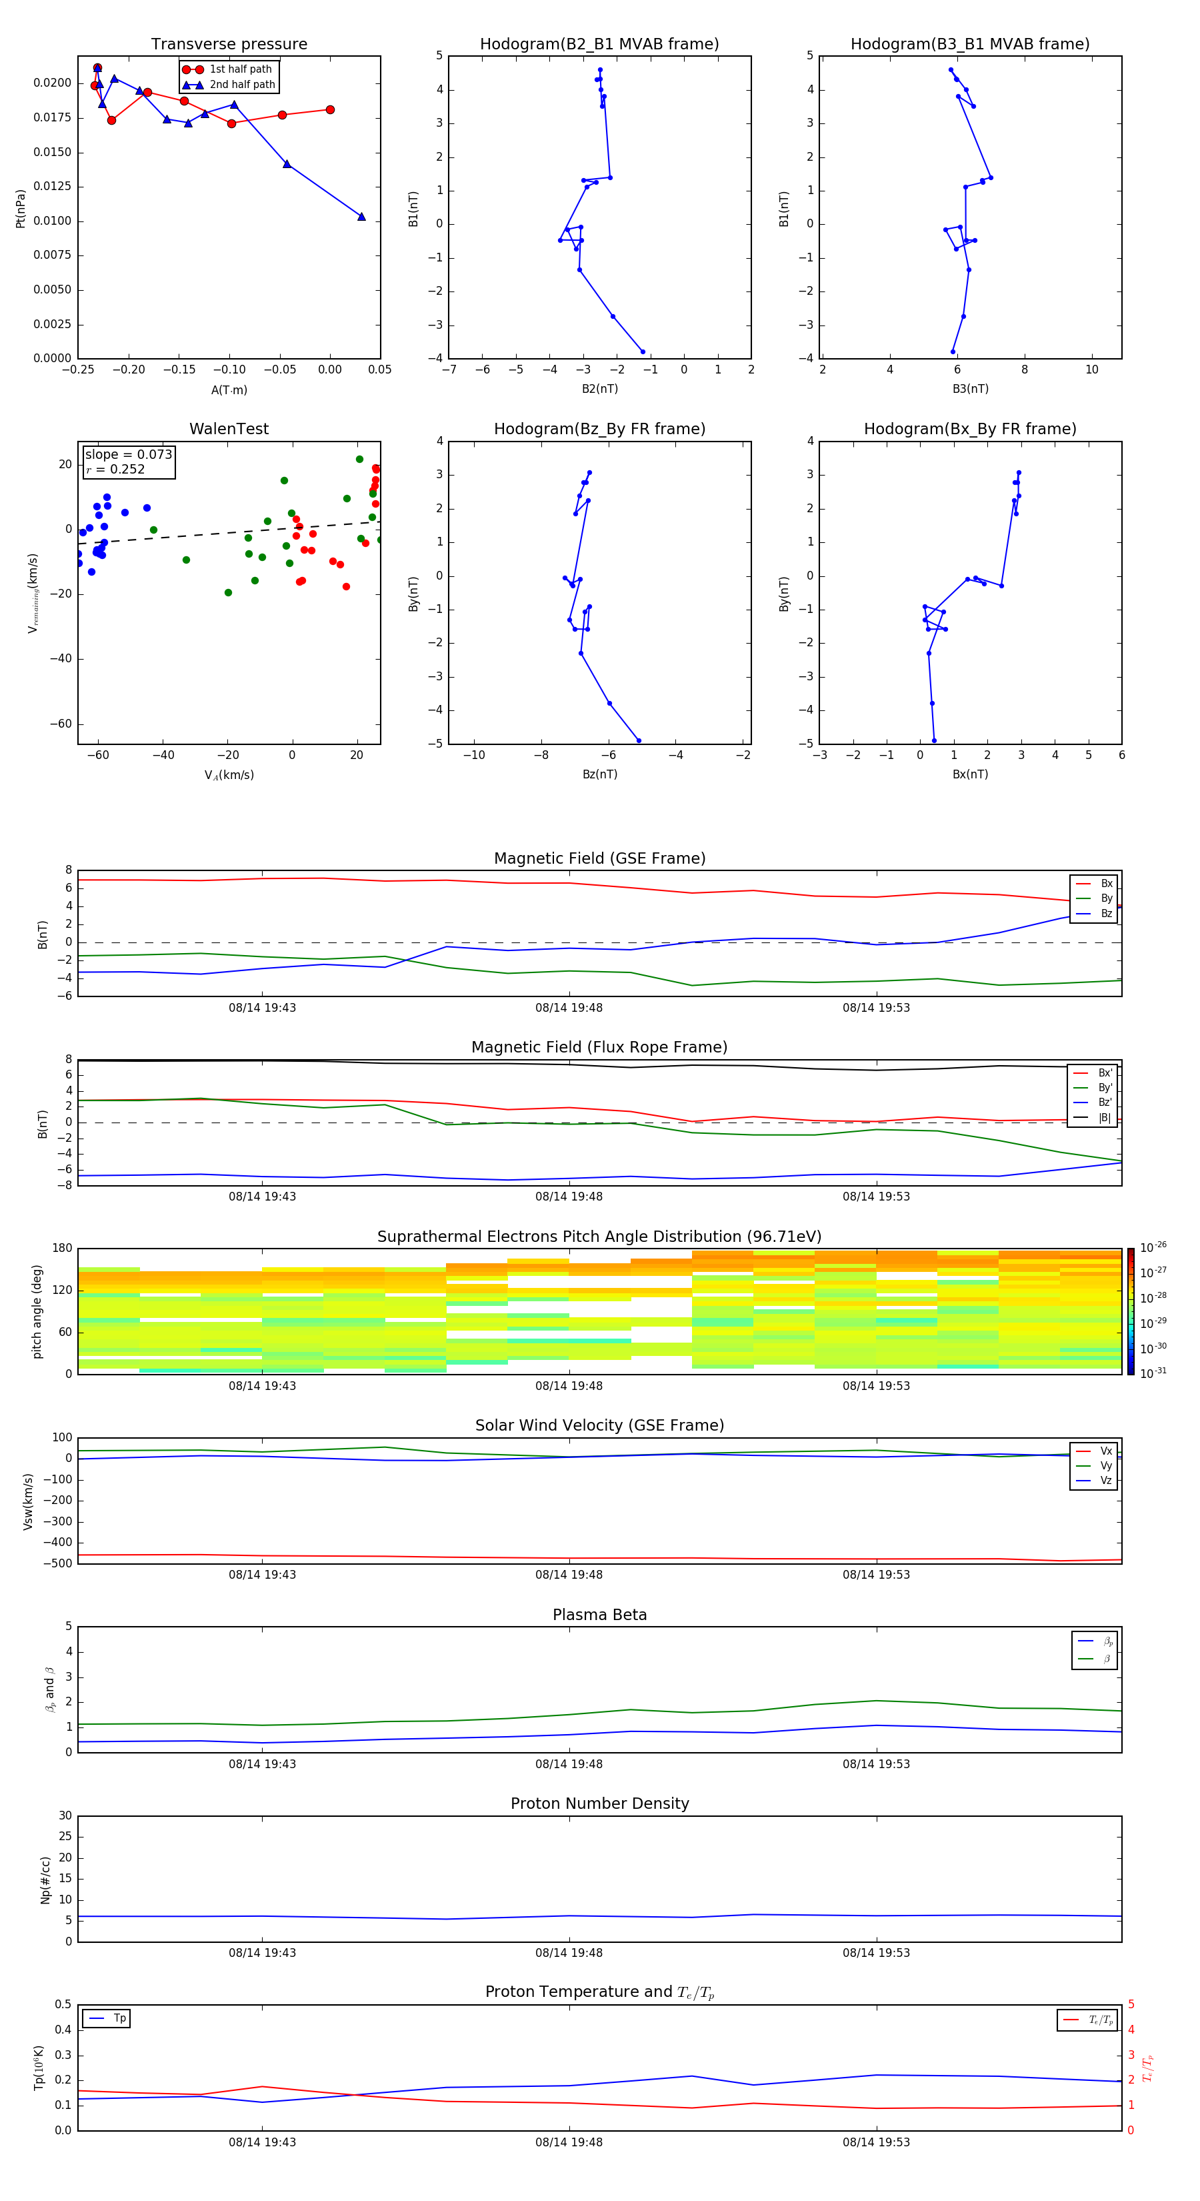This screenshot has width=1200, height=2201.
Task: Click the 'Hodogram(Bz_By FR frame)' title
Action: click(x=599, y=429)
